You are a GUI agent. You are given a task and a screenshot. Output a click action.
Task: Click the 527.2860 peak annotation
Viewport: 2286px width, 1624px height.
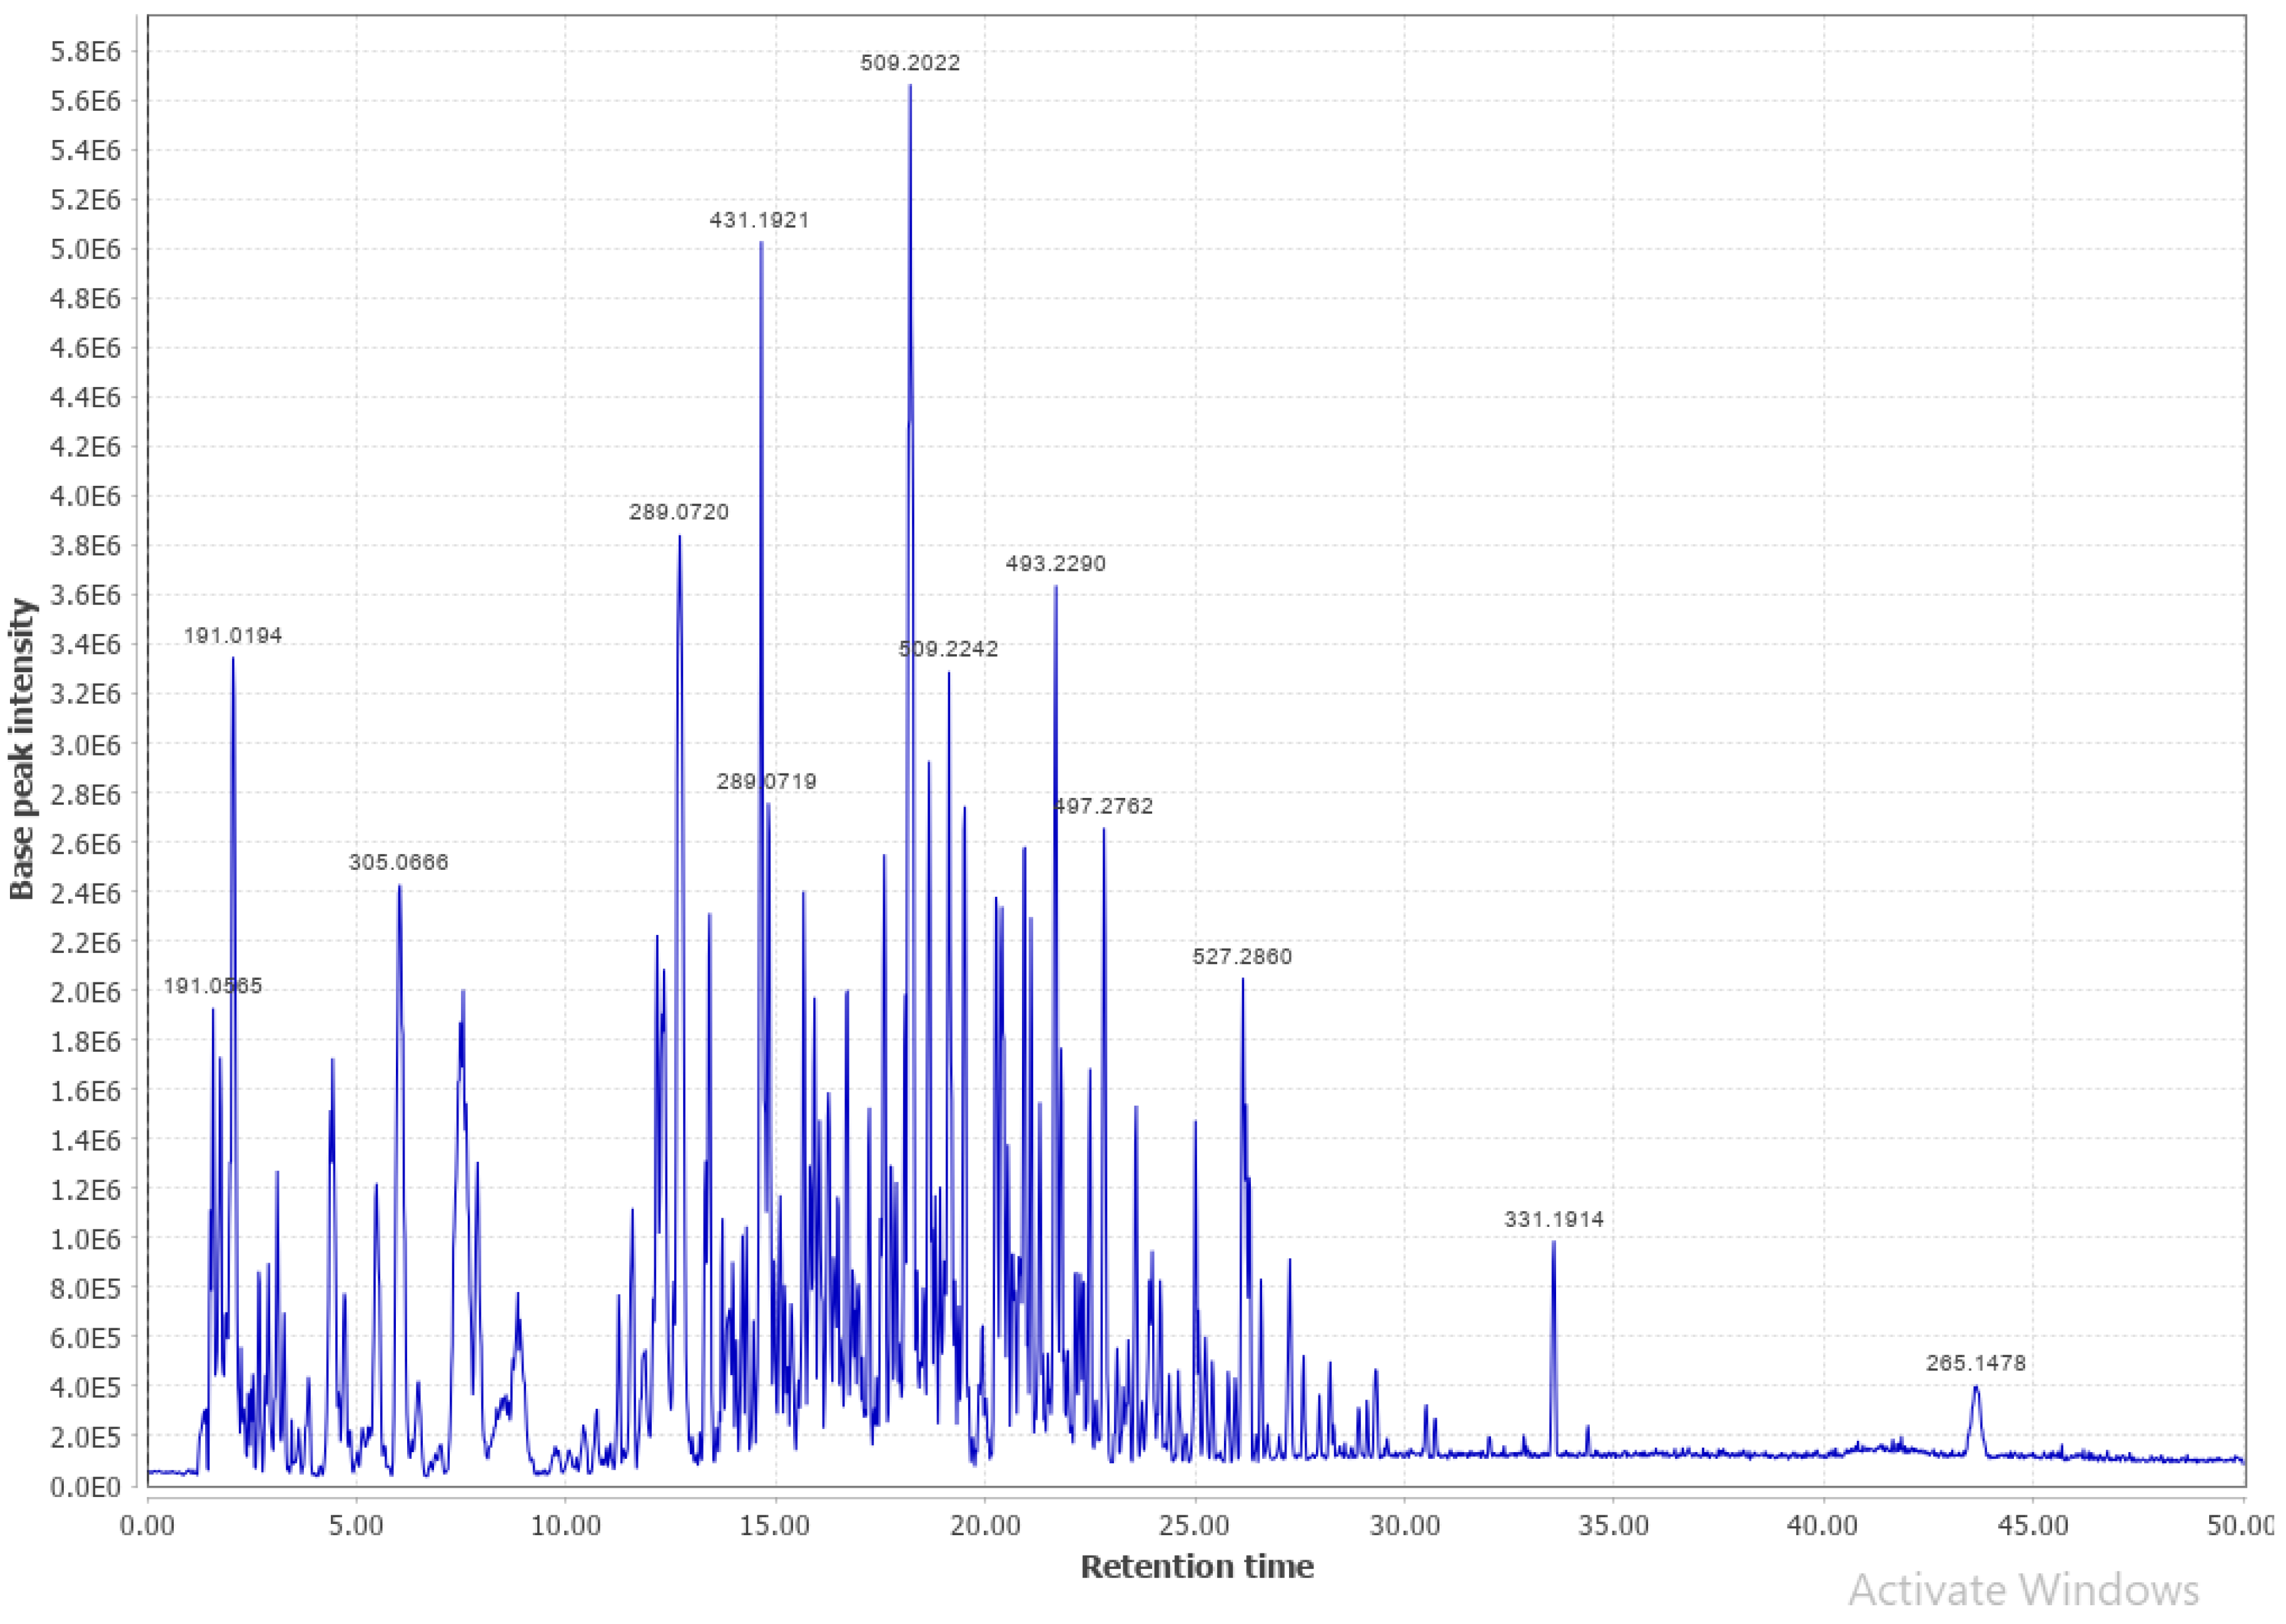coord(1242,957)
